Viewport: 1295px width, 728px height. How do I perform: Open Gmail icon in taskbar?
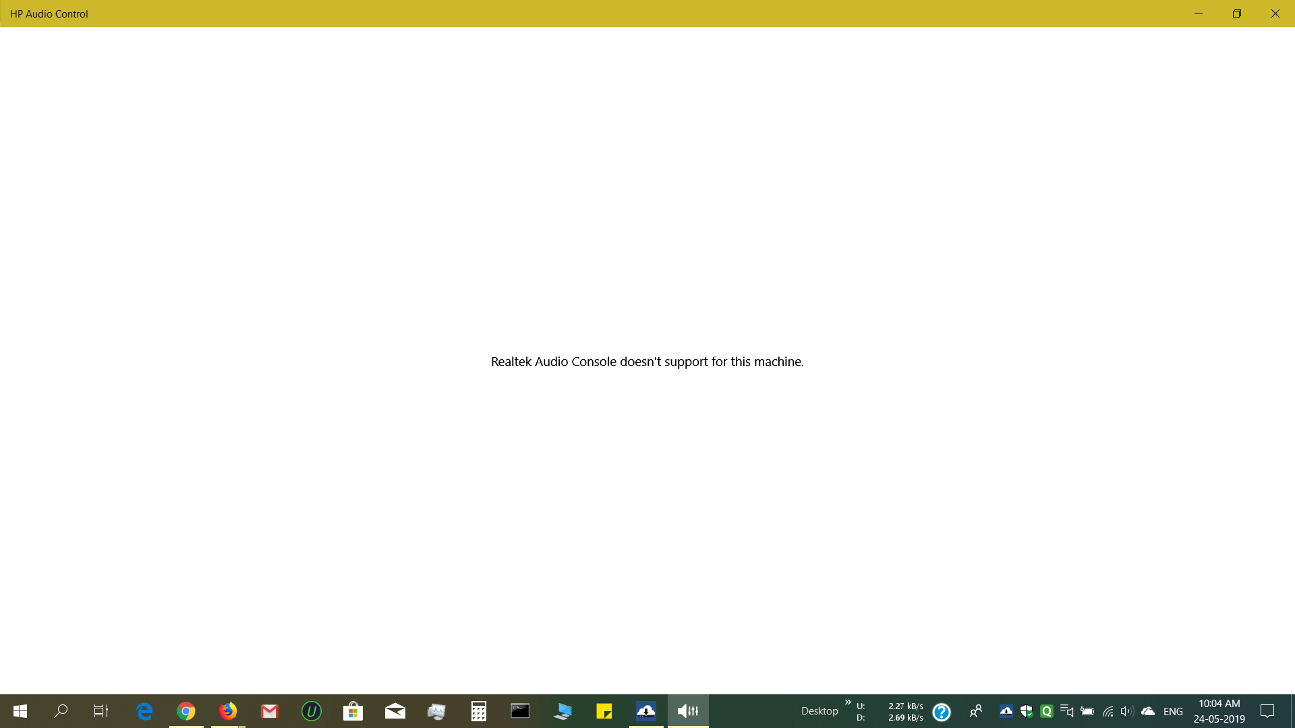click(270, 711)
